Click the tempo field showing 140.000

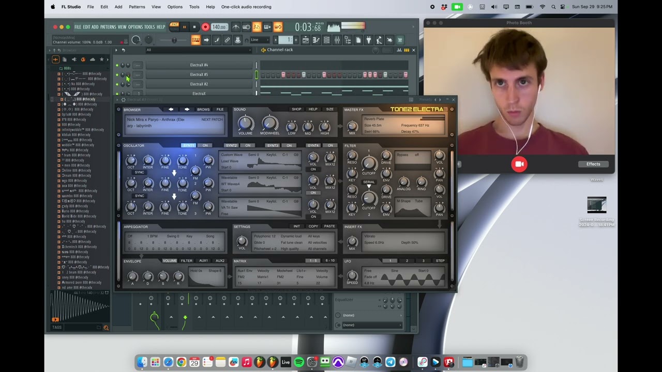pyautogui.click(x=219, y=27)
